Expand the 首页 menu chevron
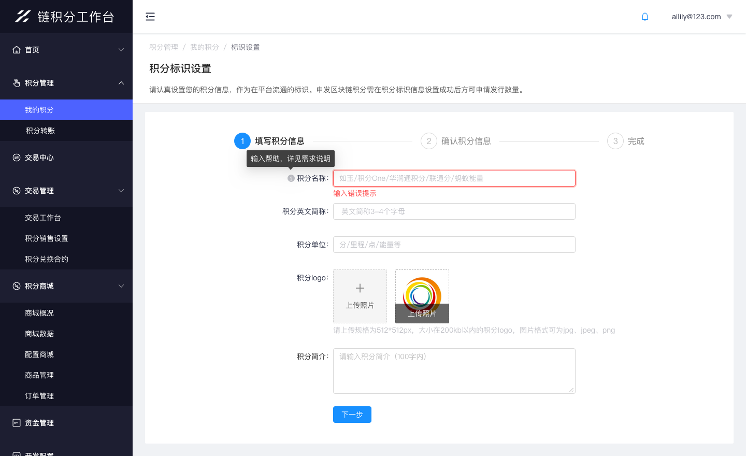The image size is (746, 456). [121, 50]
